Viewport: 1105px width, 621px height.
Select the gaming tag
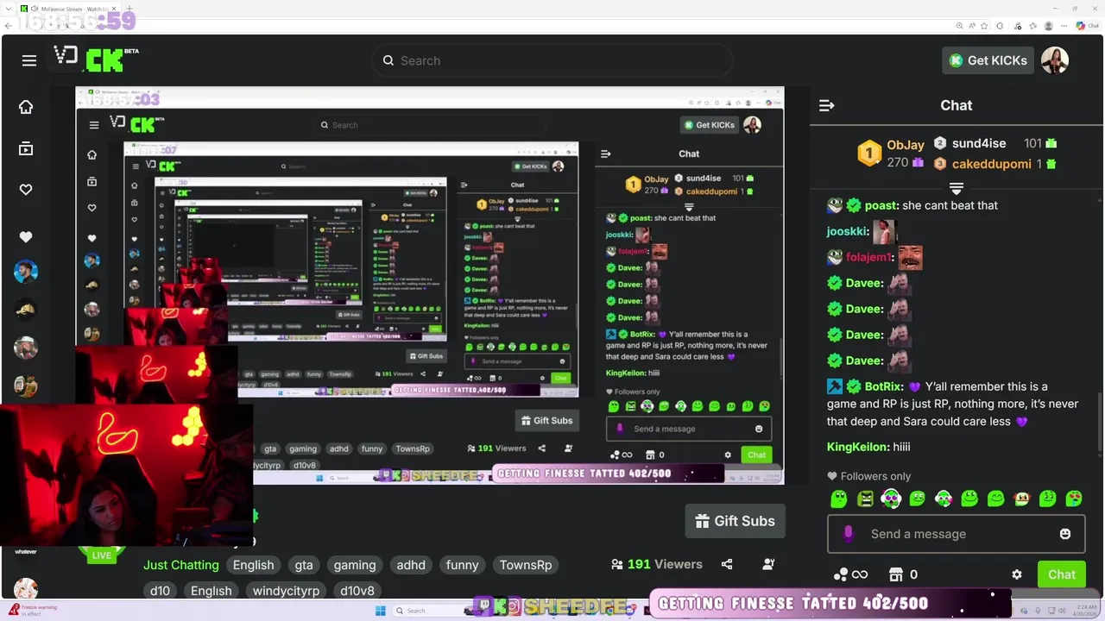click(355, 565)
